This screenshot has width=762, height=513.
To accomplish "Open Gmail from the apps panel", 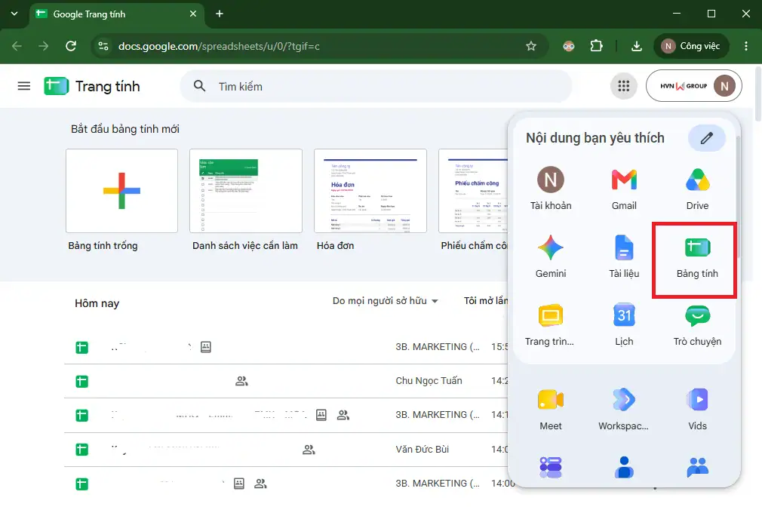I will 624,188.
